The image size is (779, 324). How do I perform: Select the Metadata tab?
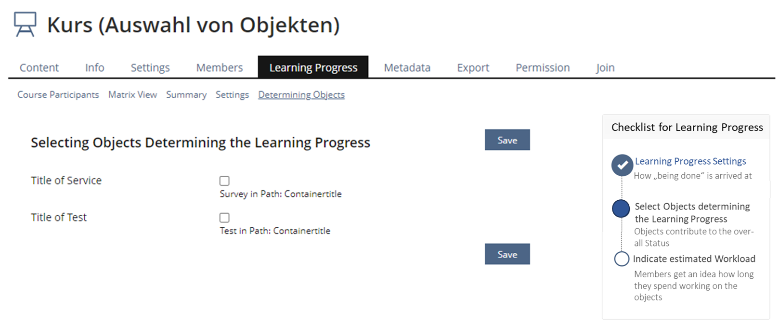[x=407, y=68]
